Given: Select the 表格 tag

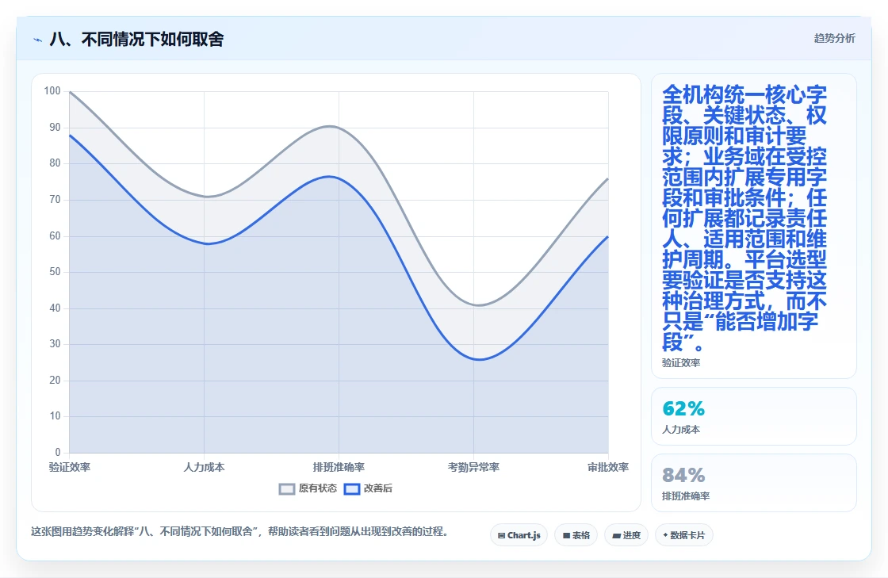Looking at the screenshot, I should click(576, 535).
